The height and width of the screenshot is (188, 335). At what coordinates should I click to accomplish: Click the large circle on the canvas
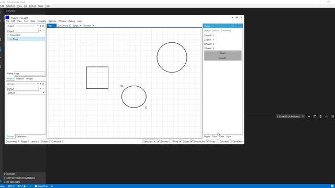(x=172, y=57)
